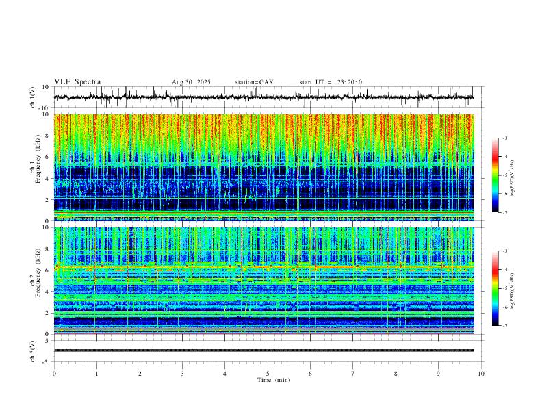The height and width of the screenshot is (419, 542).
Task: Click the 'VLF Spectra' title text
Action: [x=77, y=82]
